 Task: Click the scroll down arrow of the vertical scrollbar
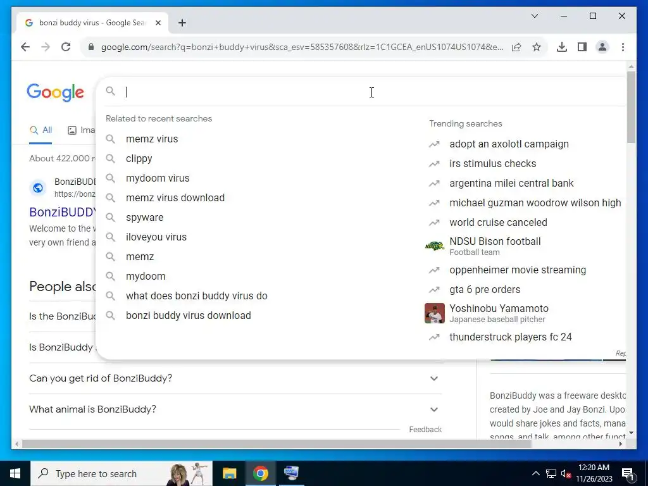pos(631,433)
